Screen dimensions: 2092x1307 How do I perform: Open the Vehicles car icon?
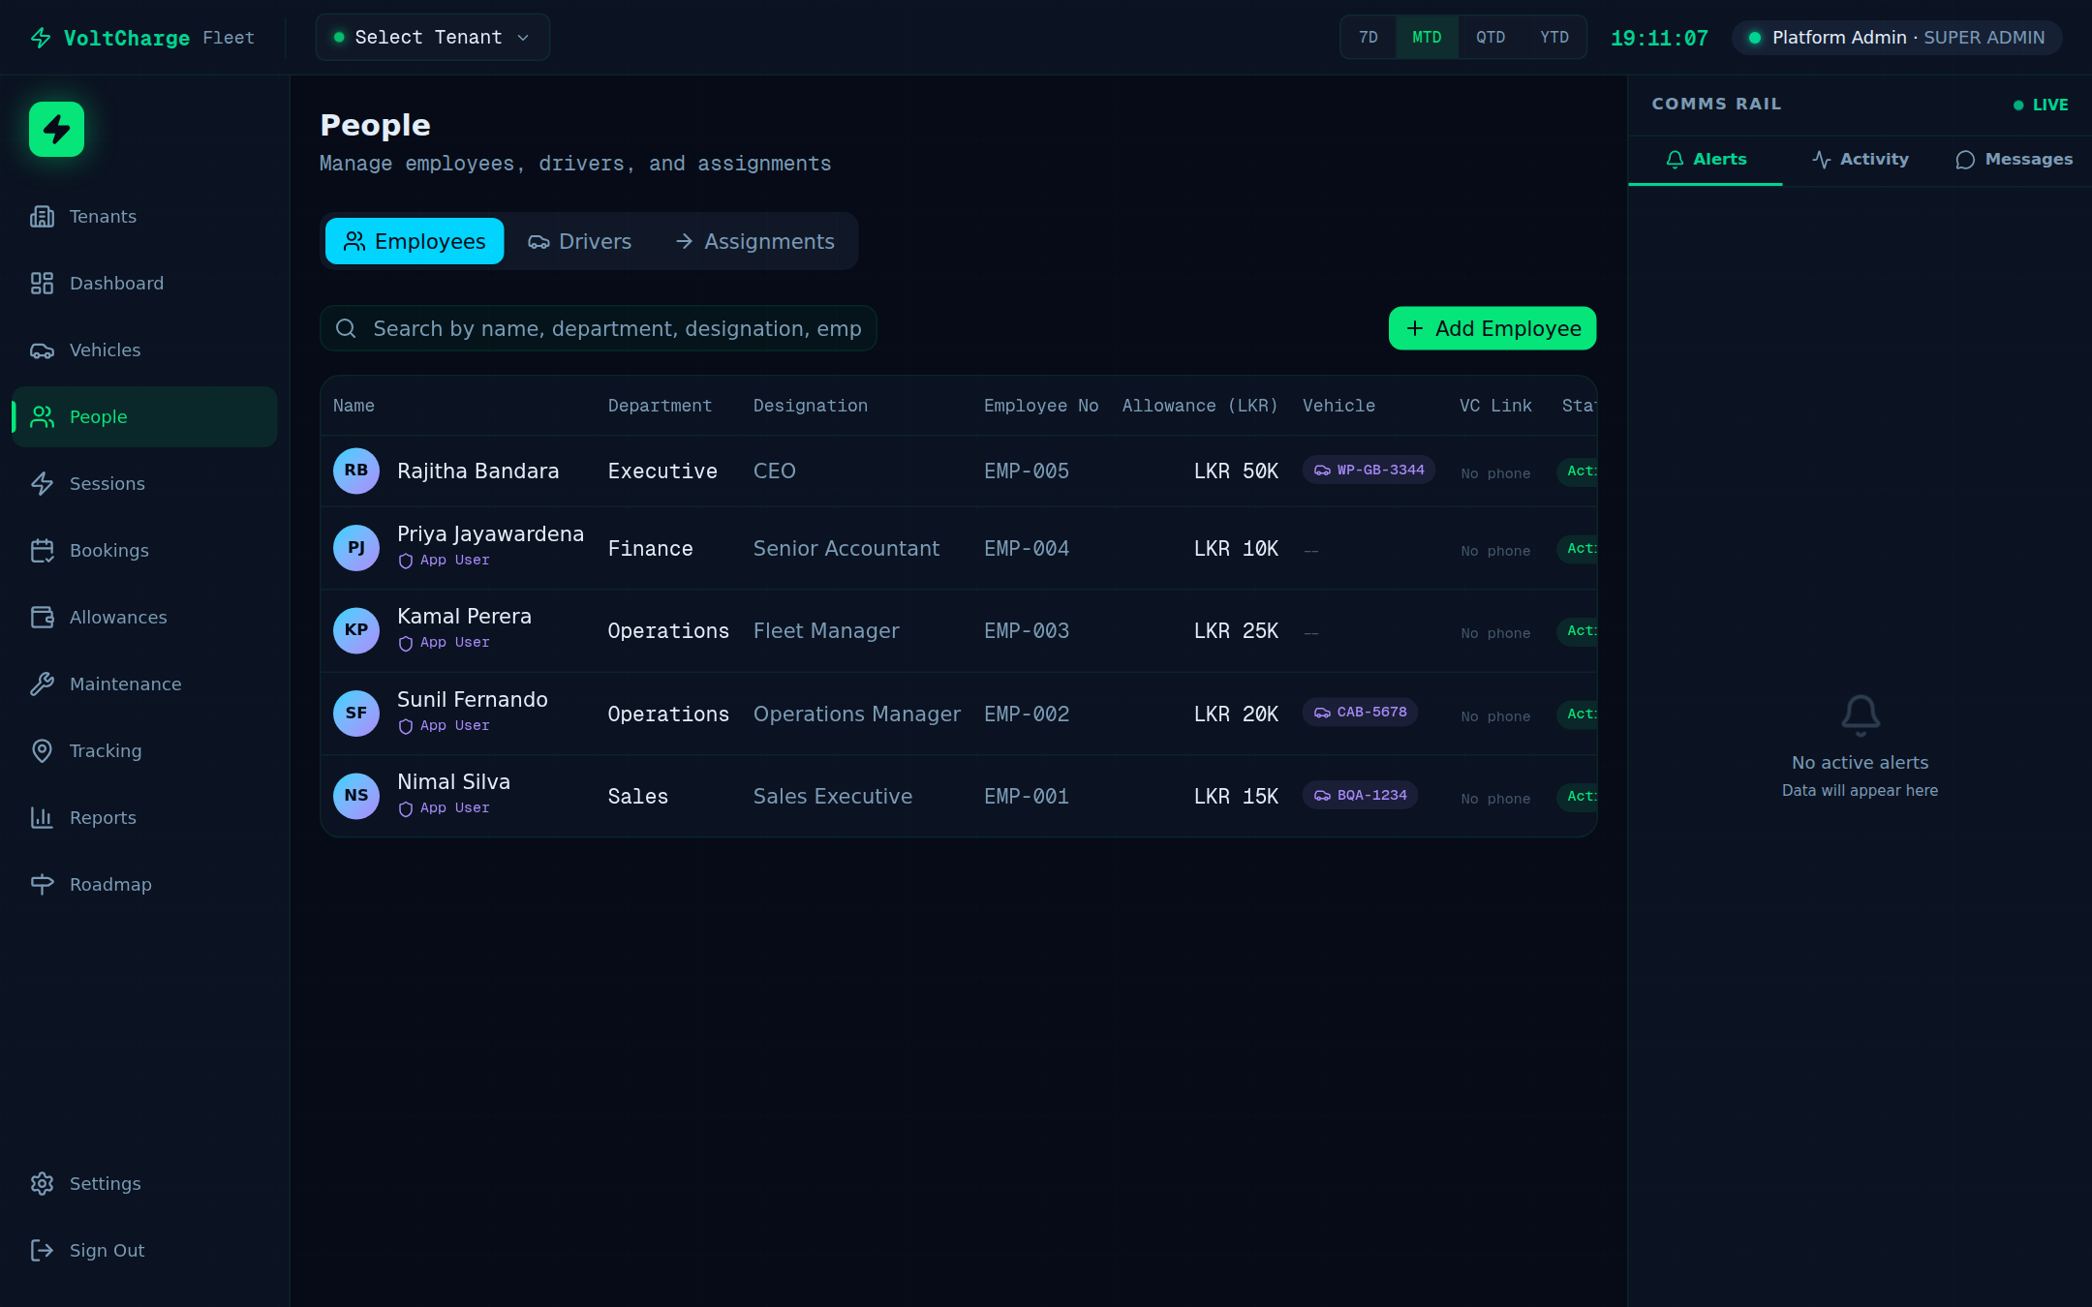42,350
